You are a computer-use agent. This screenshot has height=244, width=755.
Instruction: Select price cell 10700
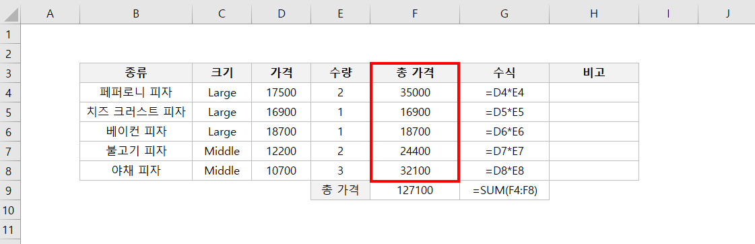tap(282, 171)
